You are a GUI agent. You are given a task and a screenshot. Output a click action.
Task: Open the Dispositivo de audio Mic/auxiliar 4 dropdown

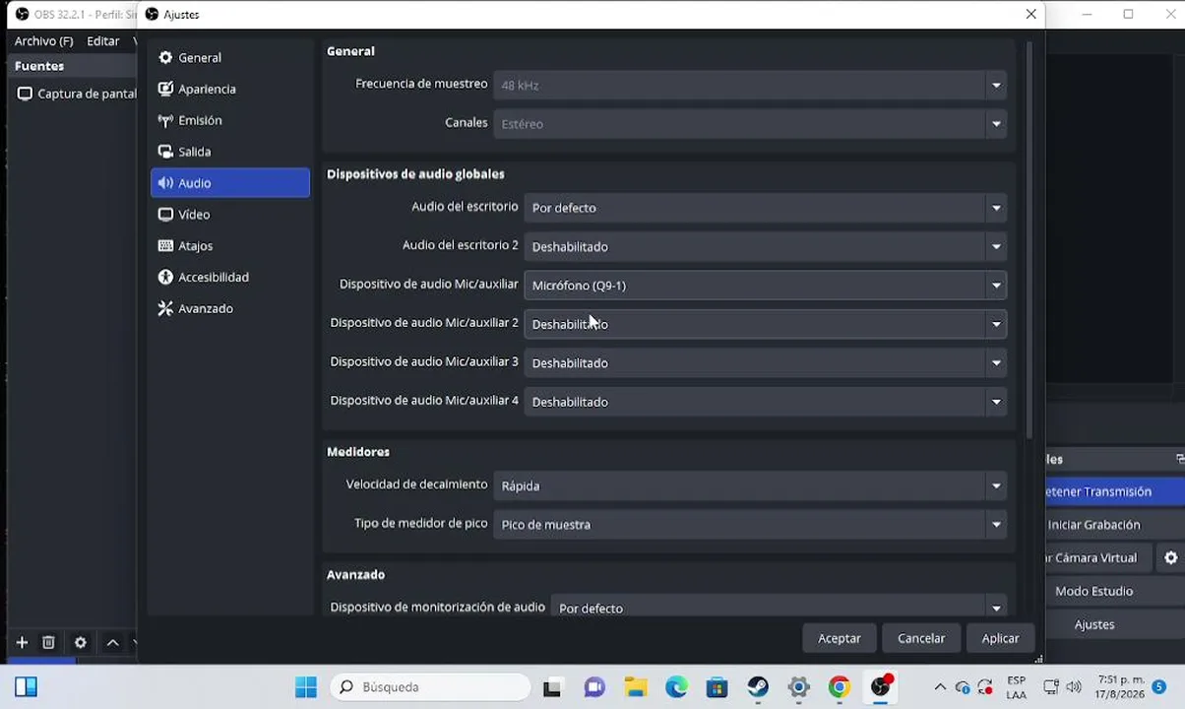pos(765,402)
